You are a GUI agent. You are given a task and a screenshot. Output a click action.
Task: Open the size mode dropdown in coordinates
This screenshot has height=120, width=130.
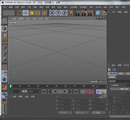click(x=82, y=113)
